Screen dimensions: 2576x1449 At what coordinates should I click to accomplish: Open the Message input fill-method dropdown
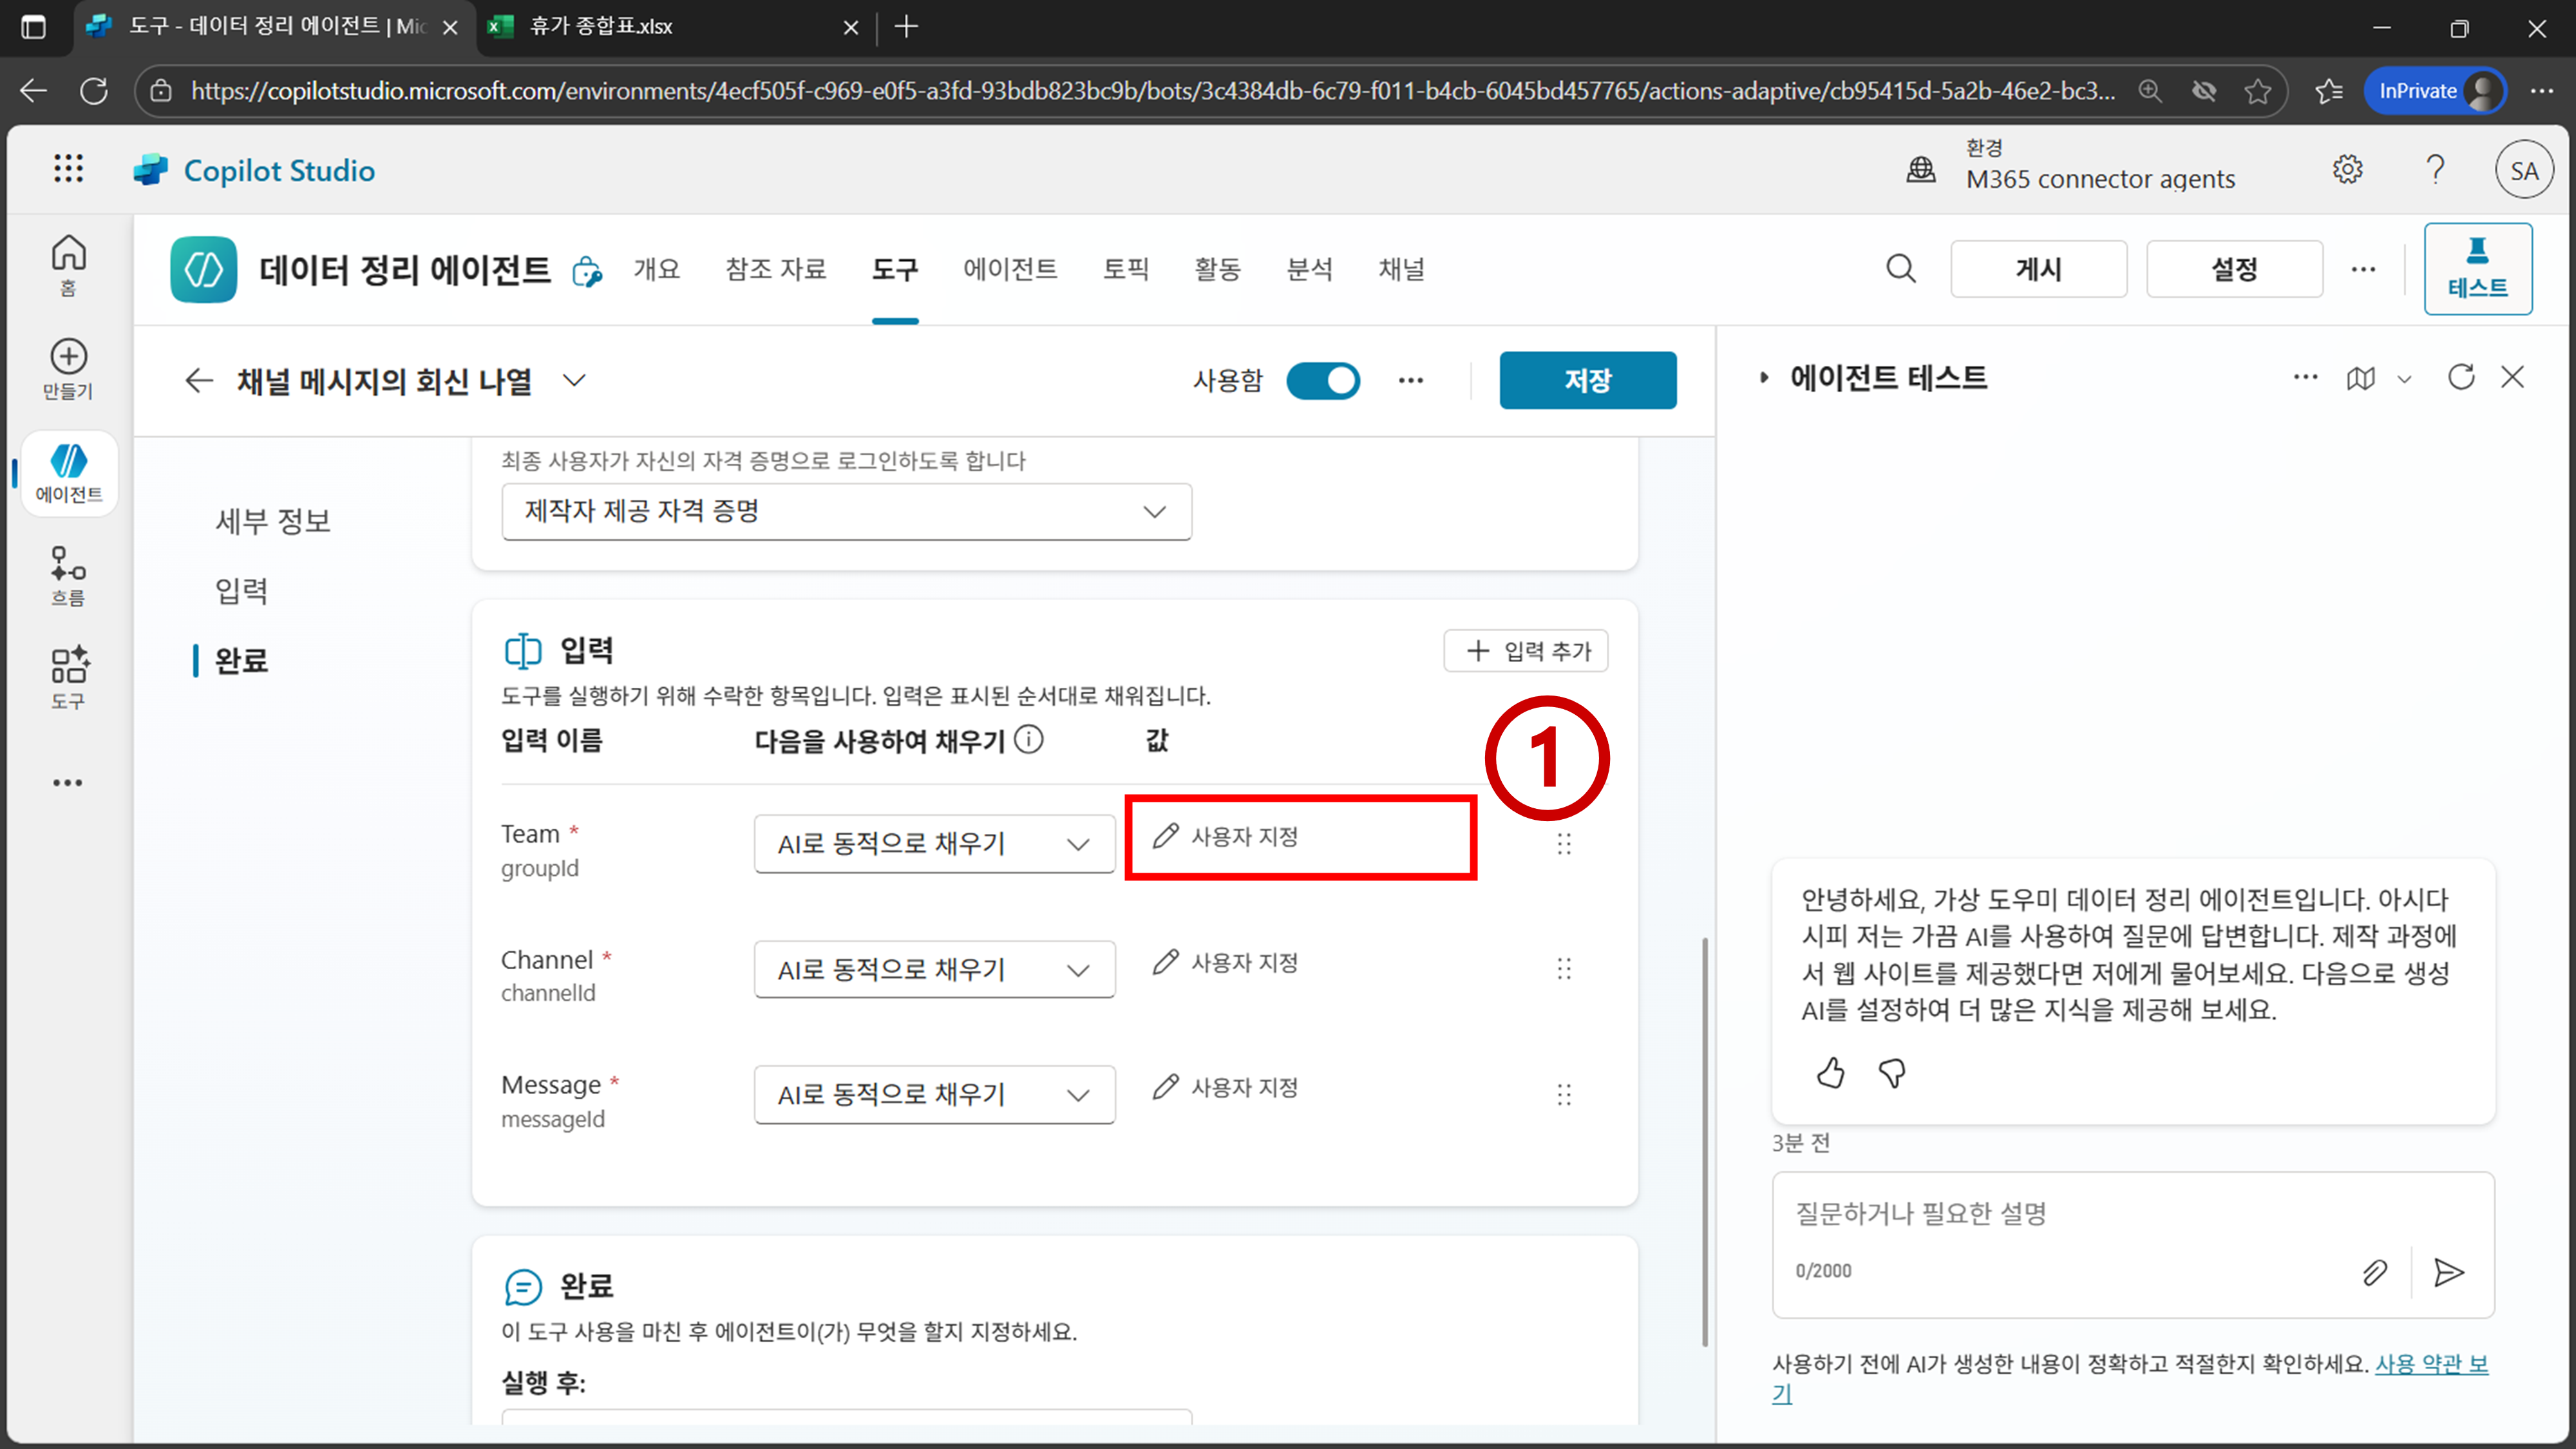point(933,1094)
